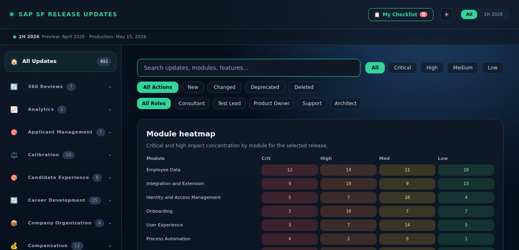Viewport: 519px width, 250px height.
Task: Filter by Product Owner role
Action: click(272, 103)
